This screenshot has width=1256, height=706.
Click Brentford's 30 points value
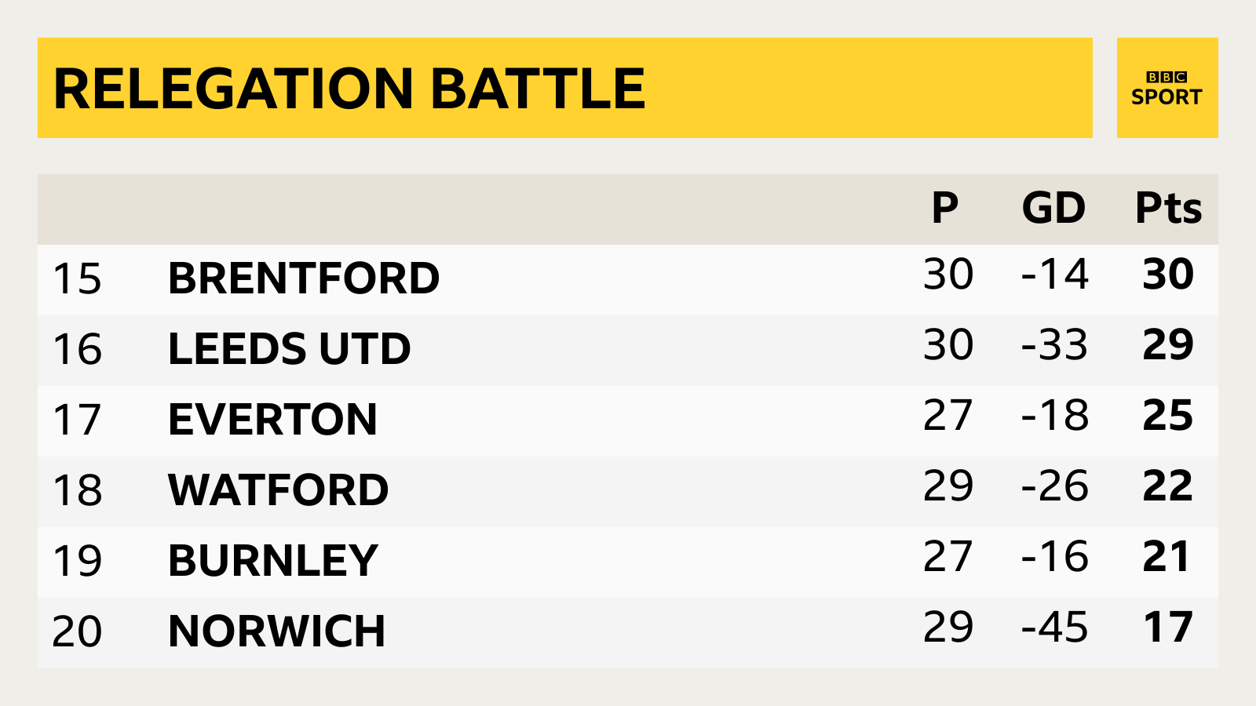click(1168, 275)
